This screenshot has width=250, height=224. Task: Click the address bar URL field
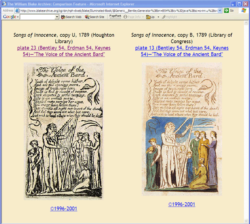click(x=118, y=11)
